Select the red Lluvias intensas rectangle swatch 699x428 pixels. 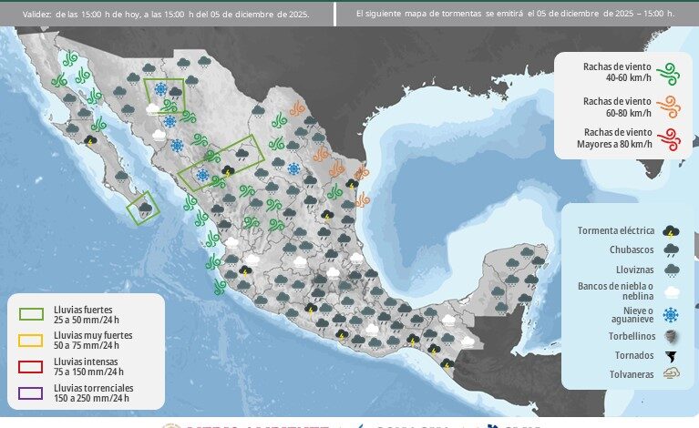pyautogui.click(x=32, y=366)
